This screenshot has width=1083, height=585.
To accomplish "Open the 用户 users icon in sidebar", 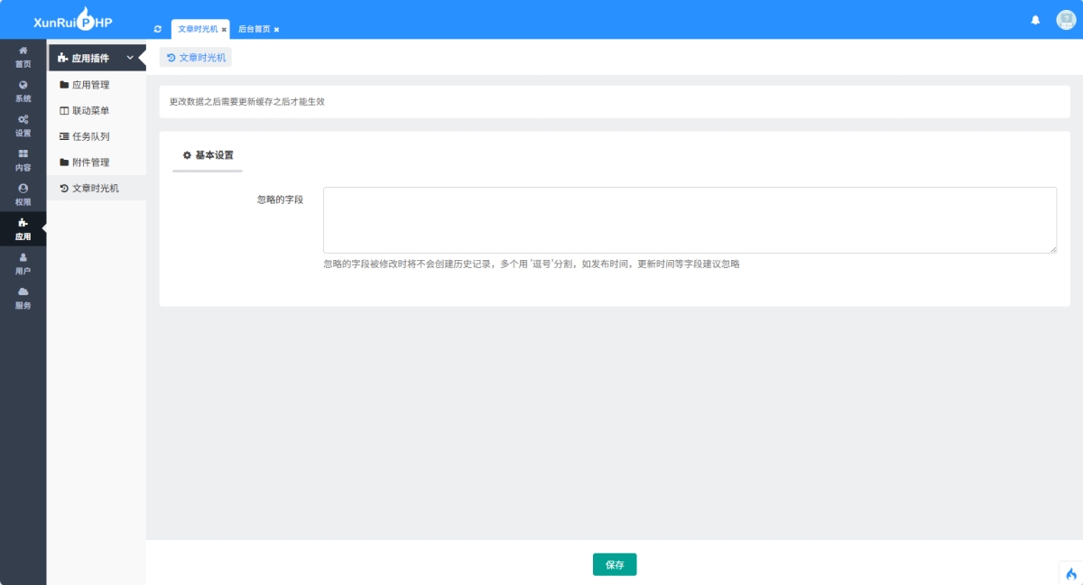I will pyautogui.click(x=23, y=259).
